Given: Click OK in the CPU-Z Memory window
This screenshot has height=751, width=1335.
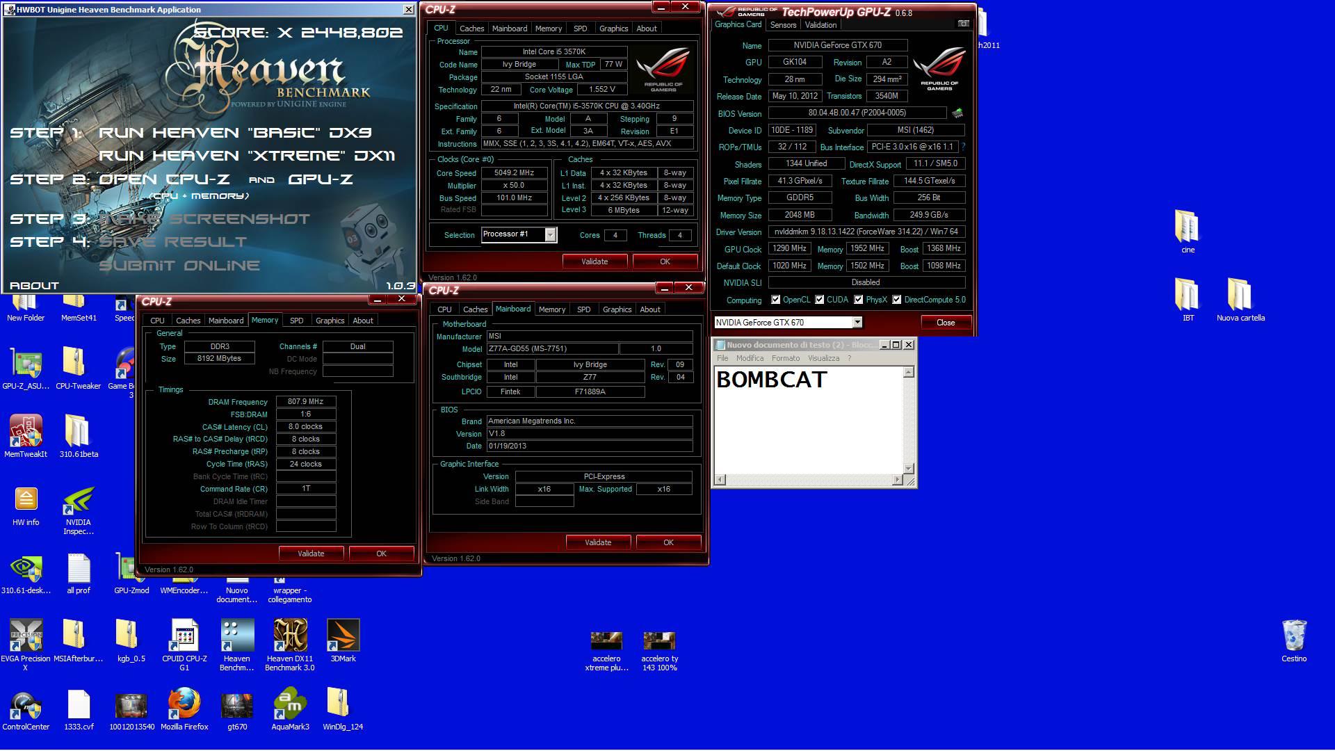Looking at the screenshot, I should pyautogui.click(x=381, y=554).
